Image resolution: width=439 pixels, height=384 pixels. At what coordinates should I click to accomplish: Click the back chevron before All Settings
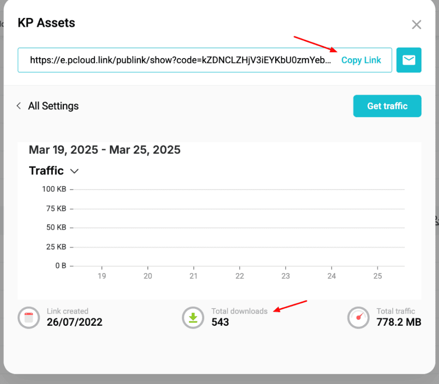[x=18, y=106]
